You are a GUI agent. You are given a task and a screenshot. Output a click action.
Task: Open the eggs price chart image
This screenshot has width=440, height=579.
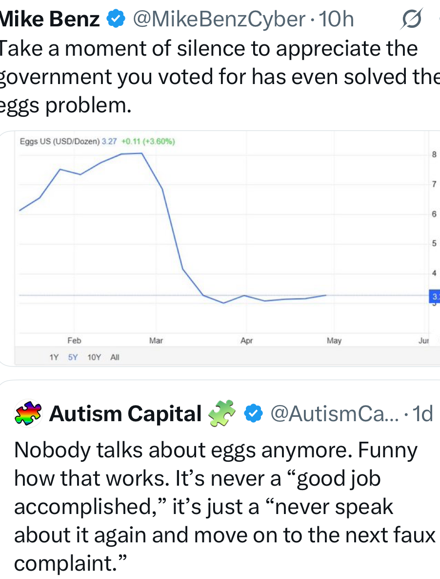pyautogui.click(x=224, y=244)
